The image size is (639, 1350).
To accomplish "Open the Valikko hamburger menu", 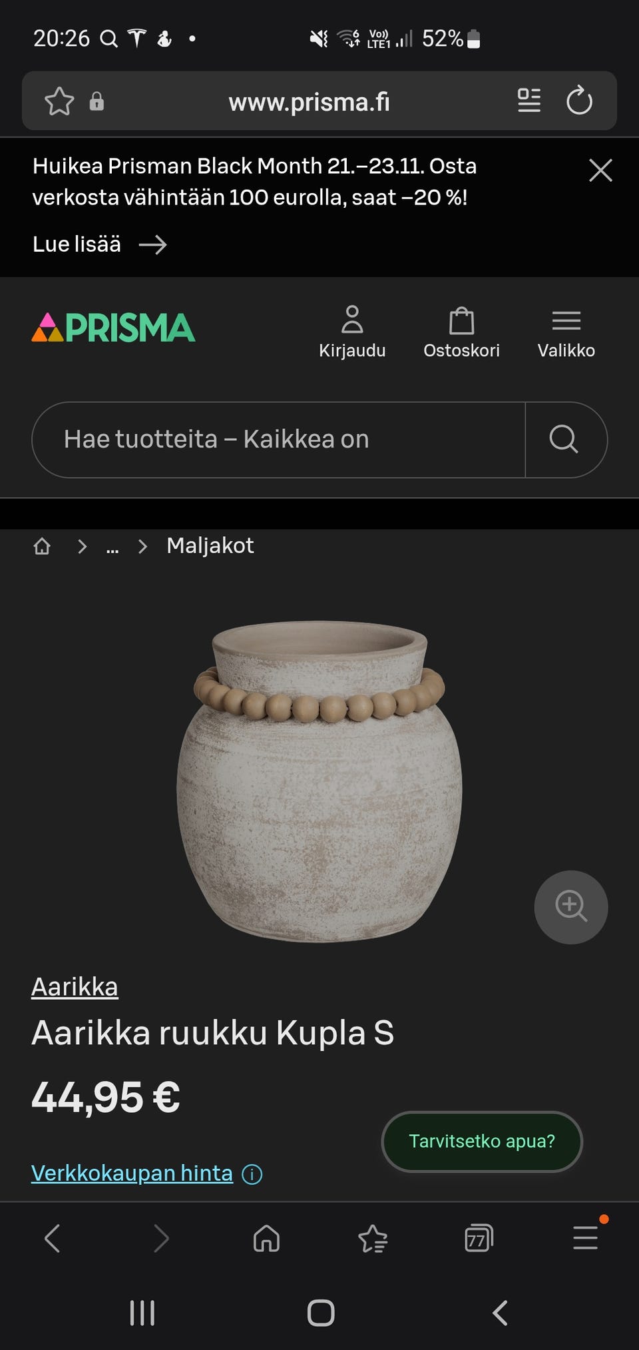I will tap(566, 320).
